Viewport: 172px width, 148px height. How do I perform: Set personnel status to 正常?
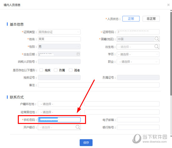pyautogui.click(x=131, y=19)
